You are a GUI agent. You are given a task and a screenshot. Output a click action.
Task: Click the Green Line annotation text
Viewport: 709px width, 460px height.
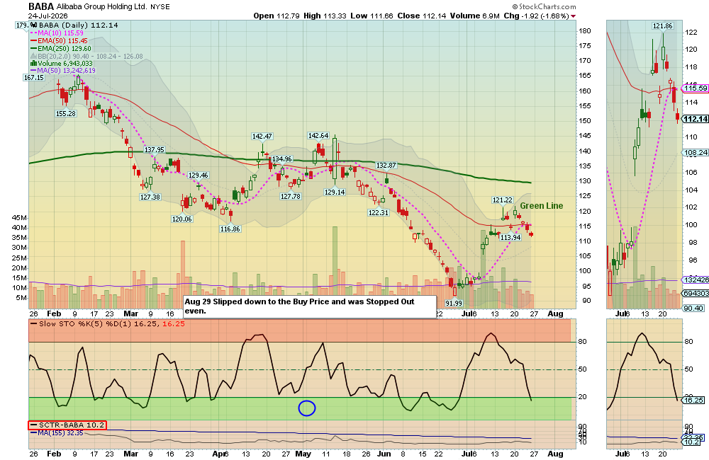[x=541, y=206]
